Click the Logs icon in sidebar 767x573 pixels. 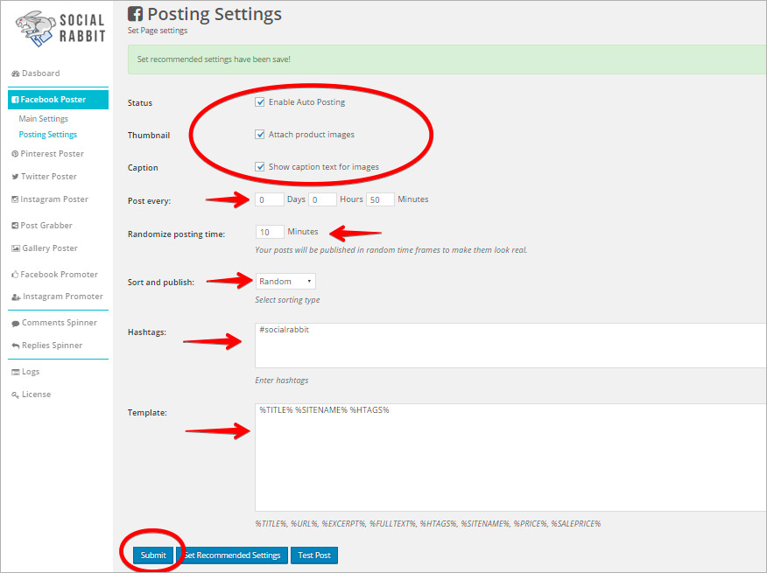coord(16,372)
